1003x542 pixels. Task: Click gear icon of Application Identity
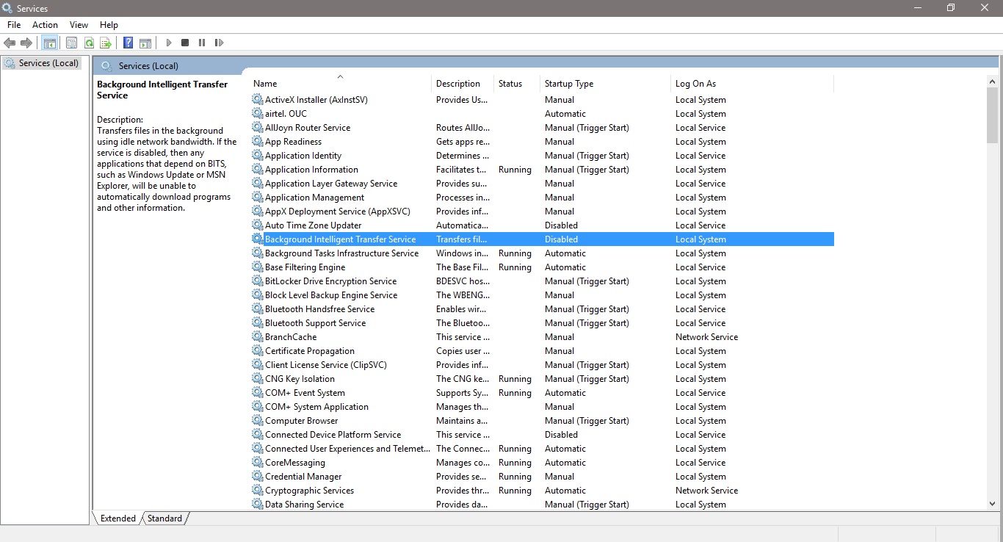(257, 155)
